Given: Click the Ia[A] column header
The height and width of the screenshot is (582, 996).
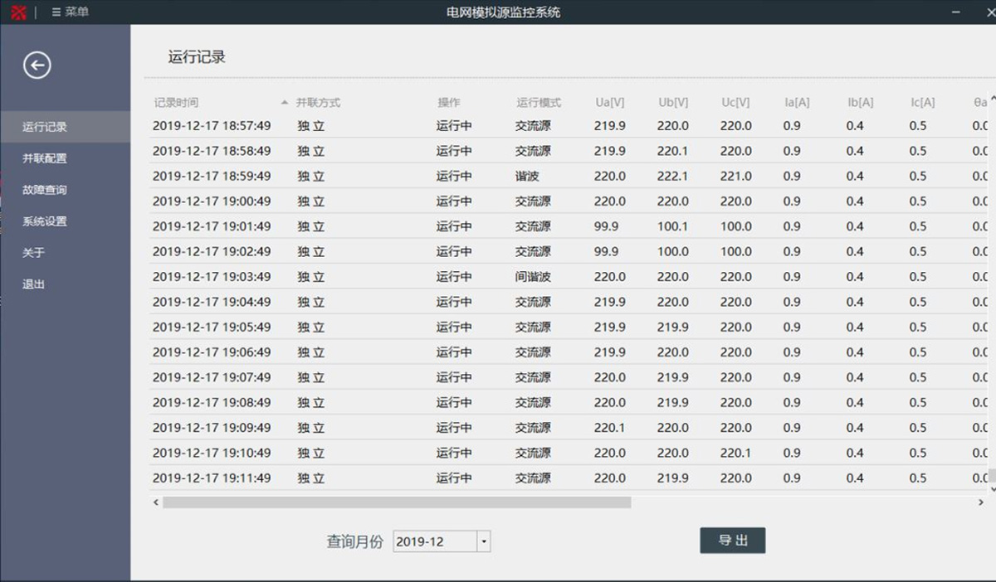Looking at the screenshot, I should coord(797,103).
